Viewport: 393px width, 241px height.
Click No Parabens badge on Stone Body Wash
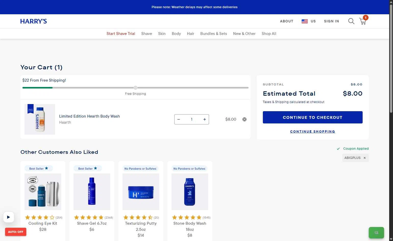point(189,169)
